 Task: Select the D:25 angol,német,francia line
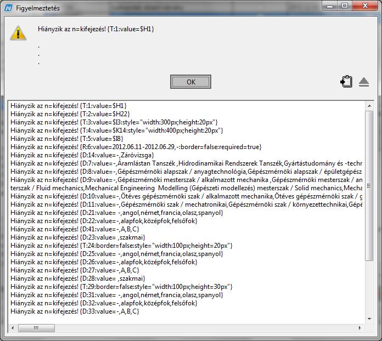117,254
